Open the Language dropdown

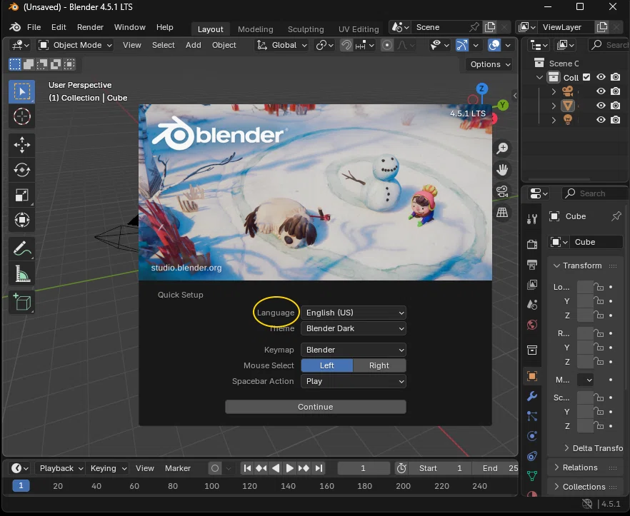(x=354, y=313)
